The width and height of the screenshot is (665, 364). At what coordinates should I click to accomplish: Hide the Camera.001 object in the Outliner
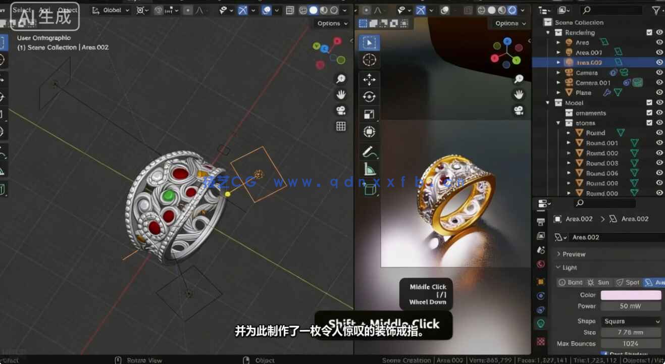click(659, 82)
